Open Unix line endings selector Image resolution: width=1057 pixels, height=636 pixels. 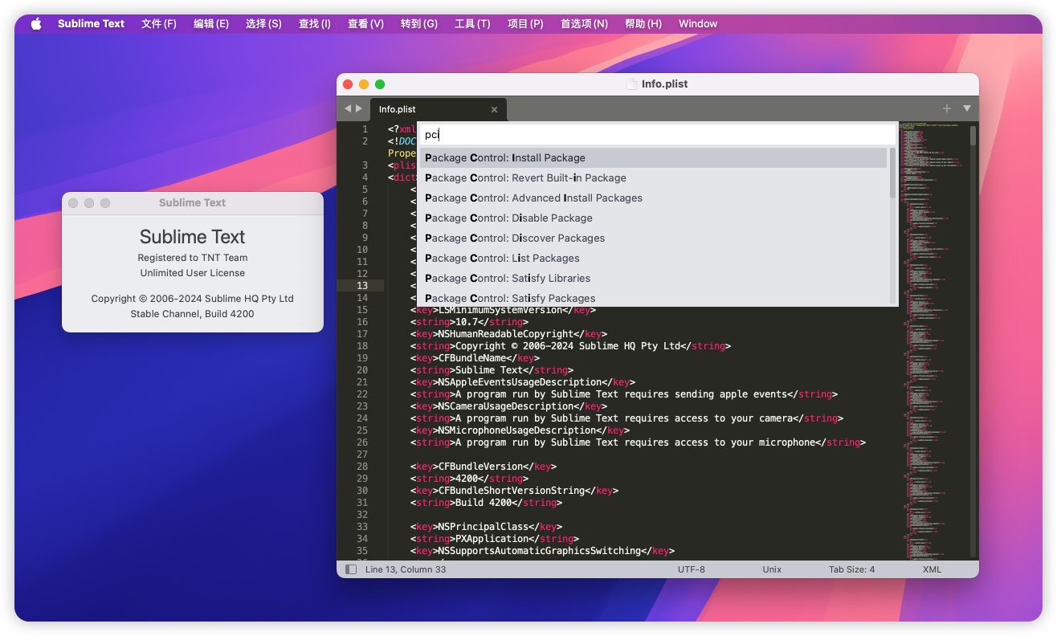pyautogui.click(x=772, y=569)
